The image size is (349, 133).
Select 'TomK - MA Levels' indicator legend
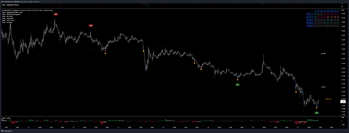[7, 17]
